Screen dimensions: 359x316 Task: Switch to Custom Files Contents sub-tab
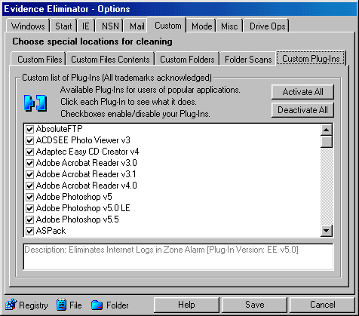point(110,60)
